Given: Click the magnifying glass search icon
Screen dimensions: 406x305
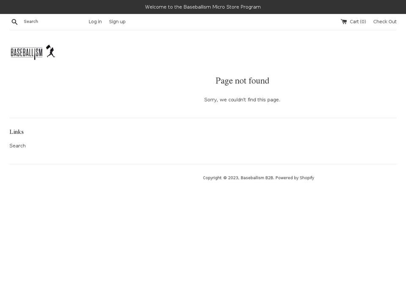Looking at the screenshot, I should (14, 22).
